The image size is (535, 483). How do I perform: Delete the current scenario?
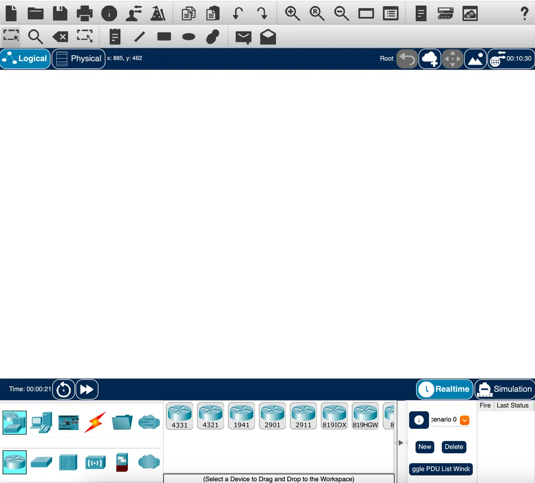[454, 447]
